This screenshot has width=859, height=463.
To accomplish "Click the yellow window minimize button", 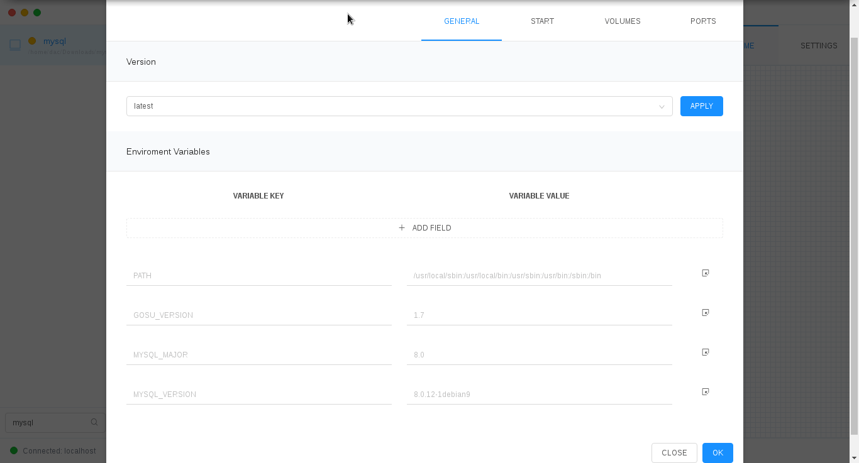I will point(25,13).
